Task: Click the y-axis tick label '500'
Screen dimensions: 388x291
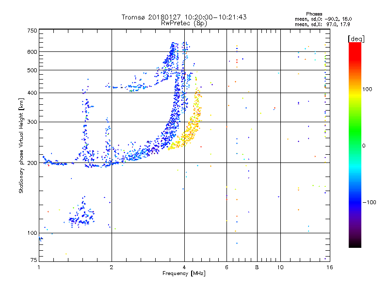Action: [32, 70]
